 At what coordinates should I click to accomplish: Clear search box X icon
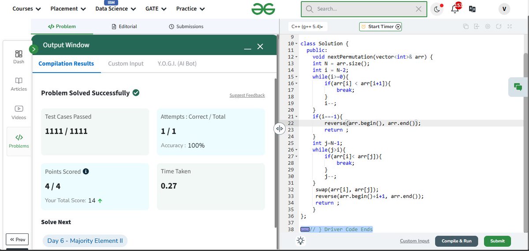point(418,9)
